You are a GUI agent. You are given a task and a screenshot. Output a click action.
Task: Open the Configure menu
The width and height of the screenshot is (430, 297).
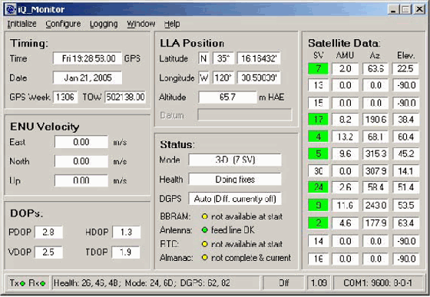[63, 24]
